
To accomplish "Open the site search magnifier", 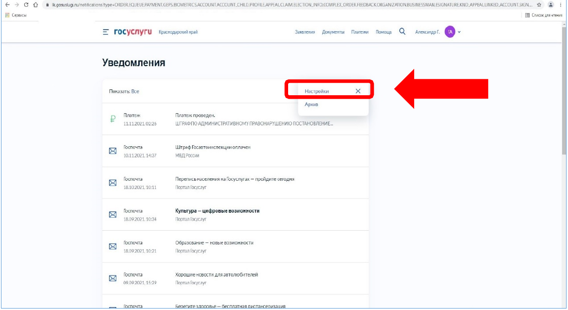I will tap(402, 32).
